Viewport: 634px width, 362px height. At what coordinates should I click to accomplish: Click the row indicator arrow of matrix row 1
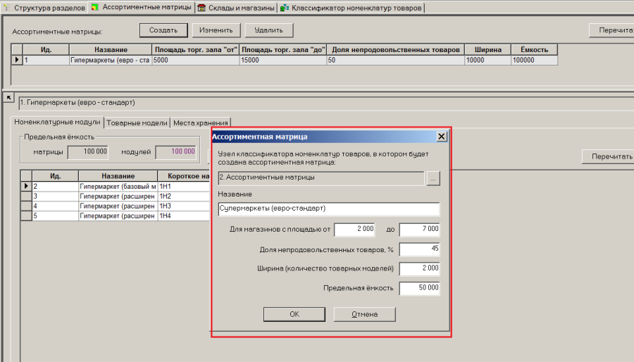[17, 60]
